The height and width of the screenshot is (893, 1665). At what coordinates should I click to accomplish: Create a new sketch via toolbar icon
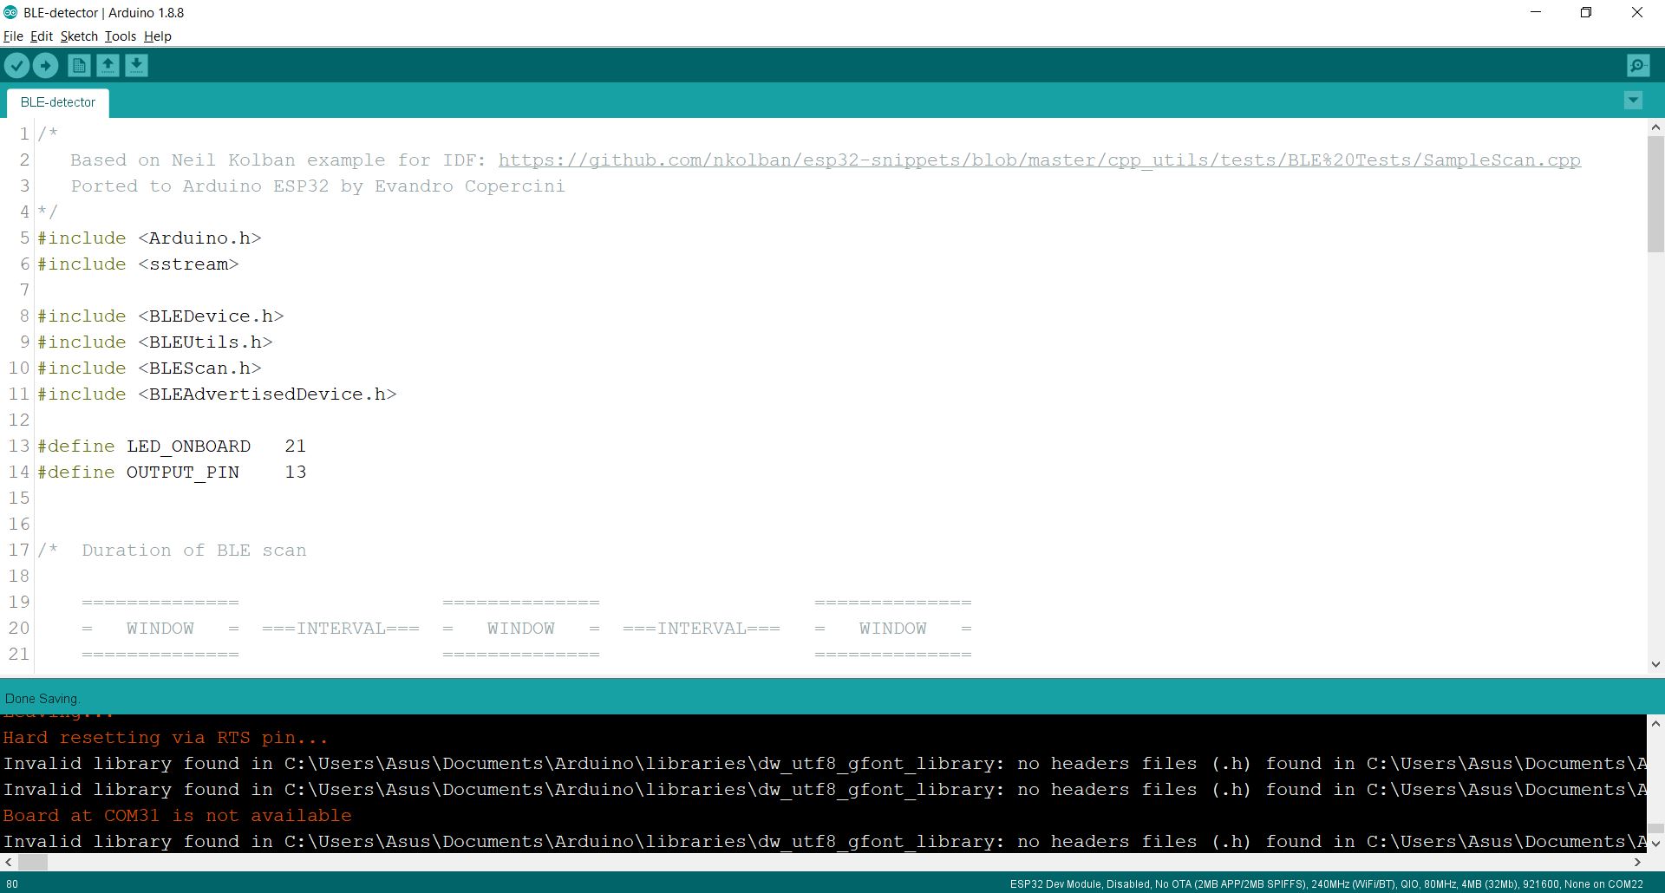click(x=78, y=65)
